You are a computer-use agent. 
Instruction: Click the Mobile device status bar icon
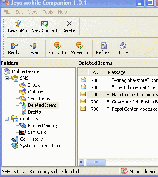[x=124, y=171]
